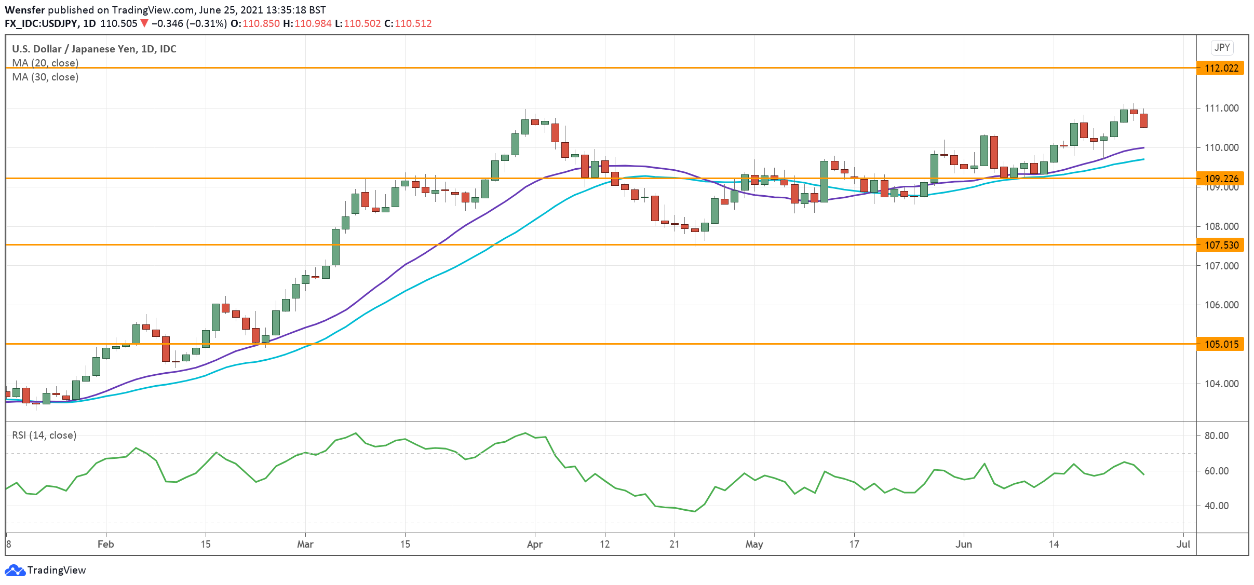Click the FX_IDC:USDJPY symbol in header
Viewport: 1254px width, 585px height.
point(42,23)
